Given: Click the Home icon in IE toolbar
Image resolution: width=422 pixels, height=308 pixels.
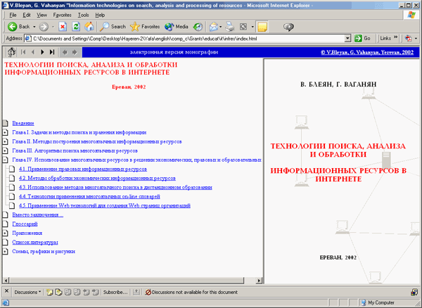Looking at the screenshot, I should [x=89, y=26].
